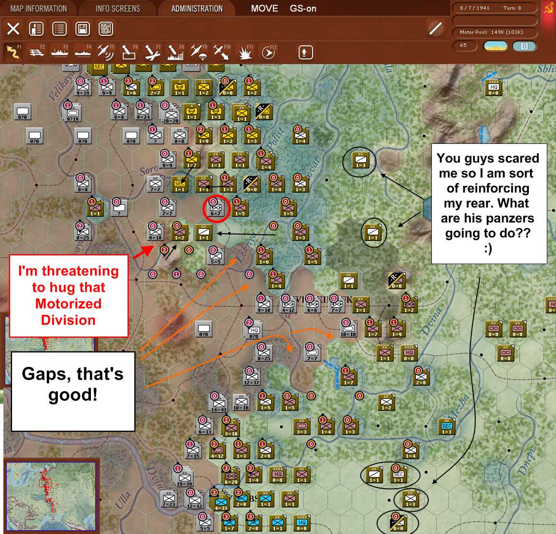
Task: Select the German 8=24 infantry counter
Action: (x=143, y=112)
